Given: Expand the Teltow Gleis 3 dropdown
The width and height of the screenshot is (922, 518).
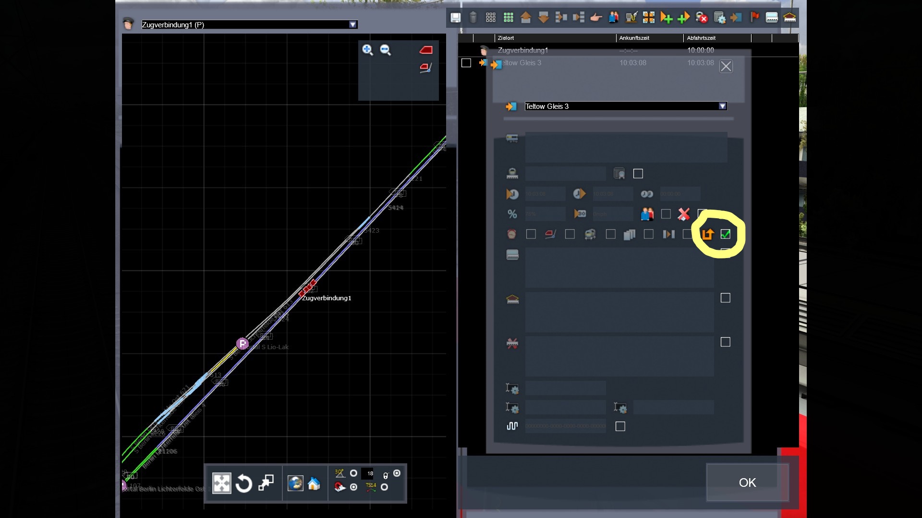Looking at the screenshot, I should click(x=722, y=106).
